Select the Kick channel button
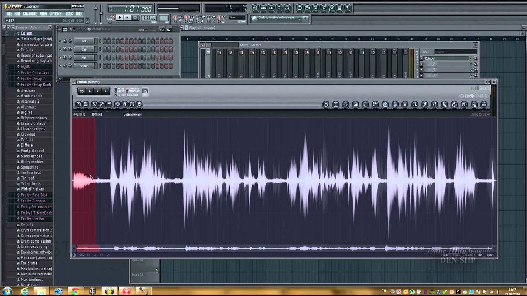Viewport: 527px width, 296px height. click(x=84, y=41)
